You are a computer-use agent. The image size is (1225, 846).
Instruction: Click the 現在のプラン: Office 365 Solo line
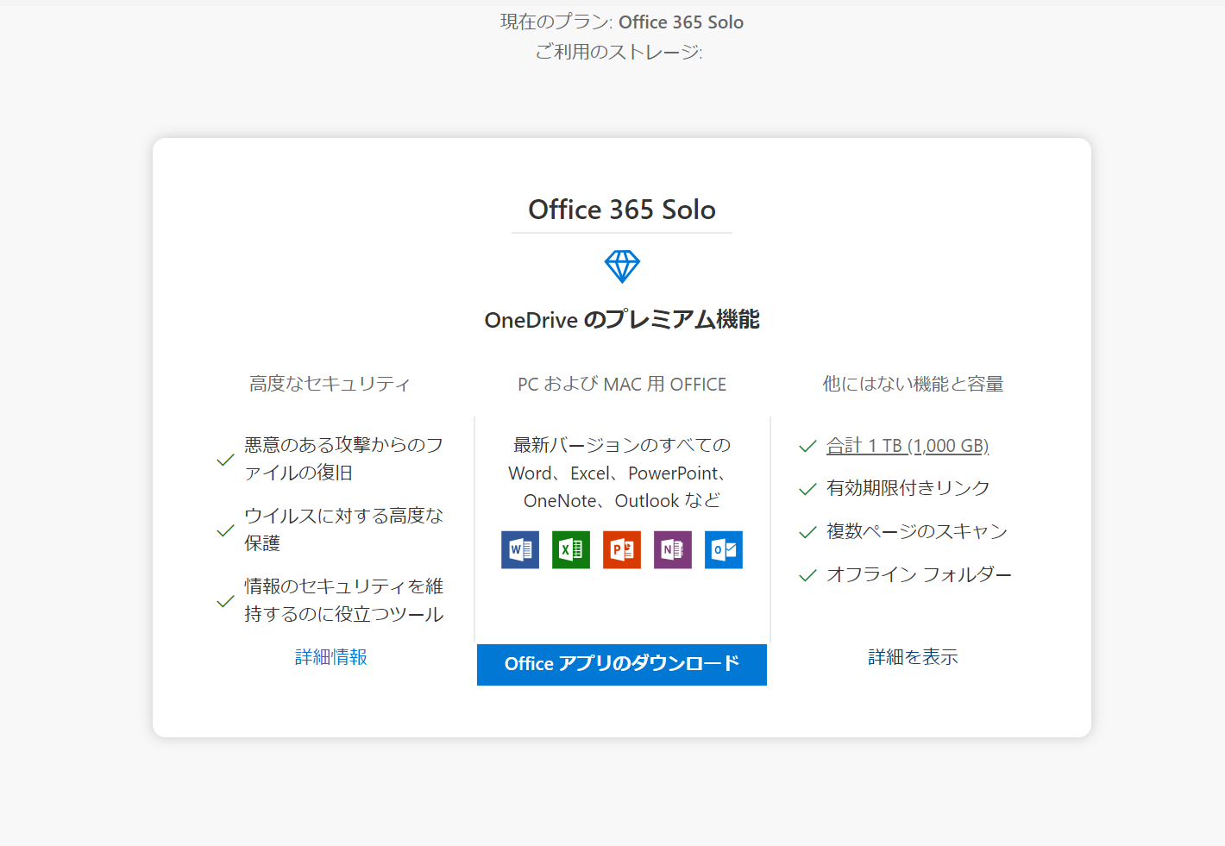pyautogui.click(x=622, y=22)
